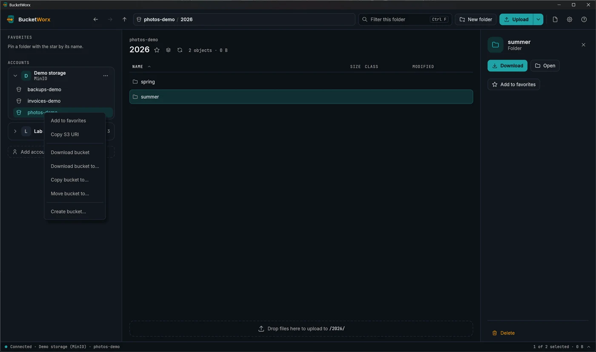The height and width of the screenshot is (352, 596).
Task: Click the main Upload button
Action: tap(516, 20)
